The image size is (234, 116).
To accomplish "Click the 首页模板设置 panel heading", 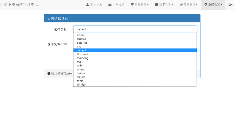I will click(58, 18).
